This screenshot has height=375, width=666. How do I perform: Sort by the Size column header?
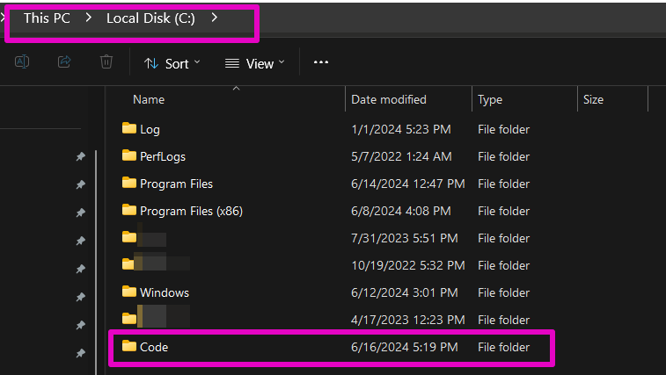[593, 99]
